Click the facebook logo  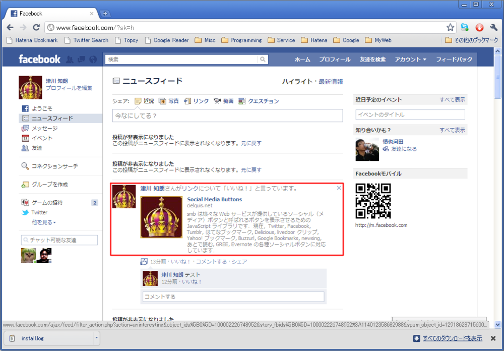click(39, 59)
